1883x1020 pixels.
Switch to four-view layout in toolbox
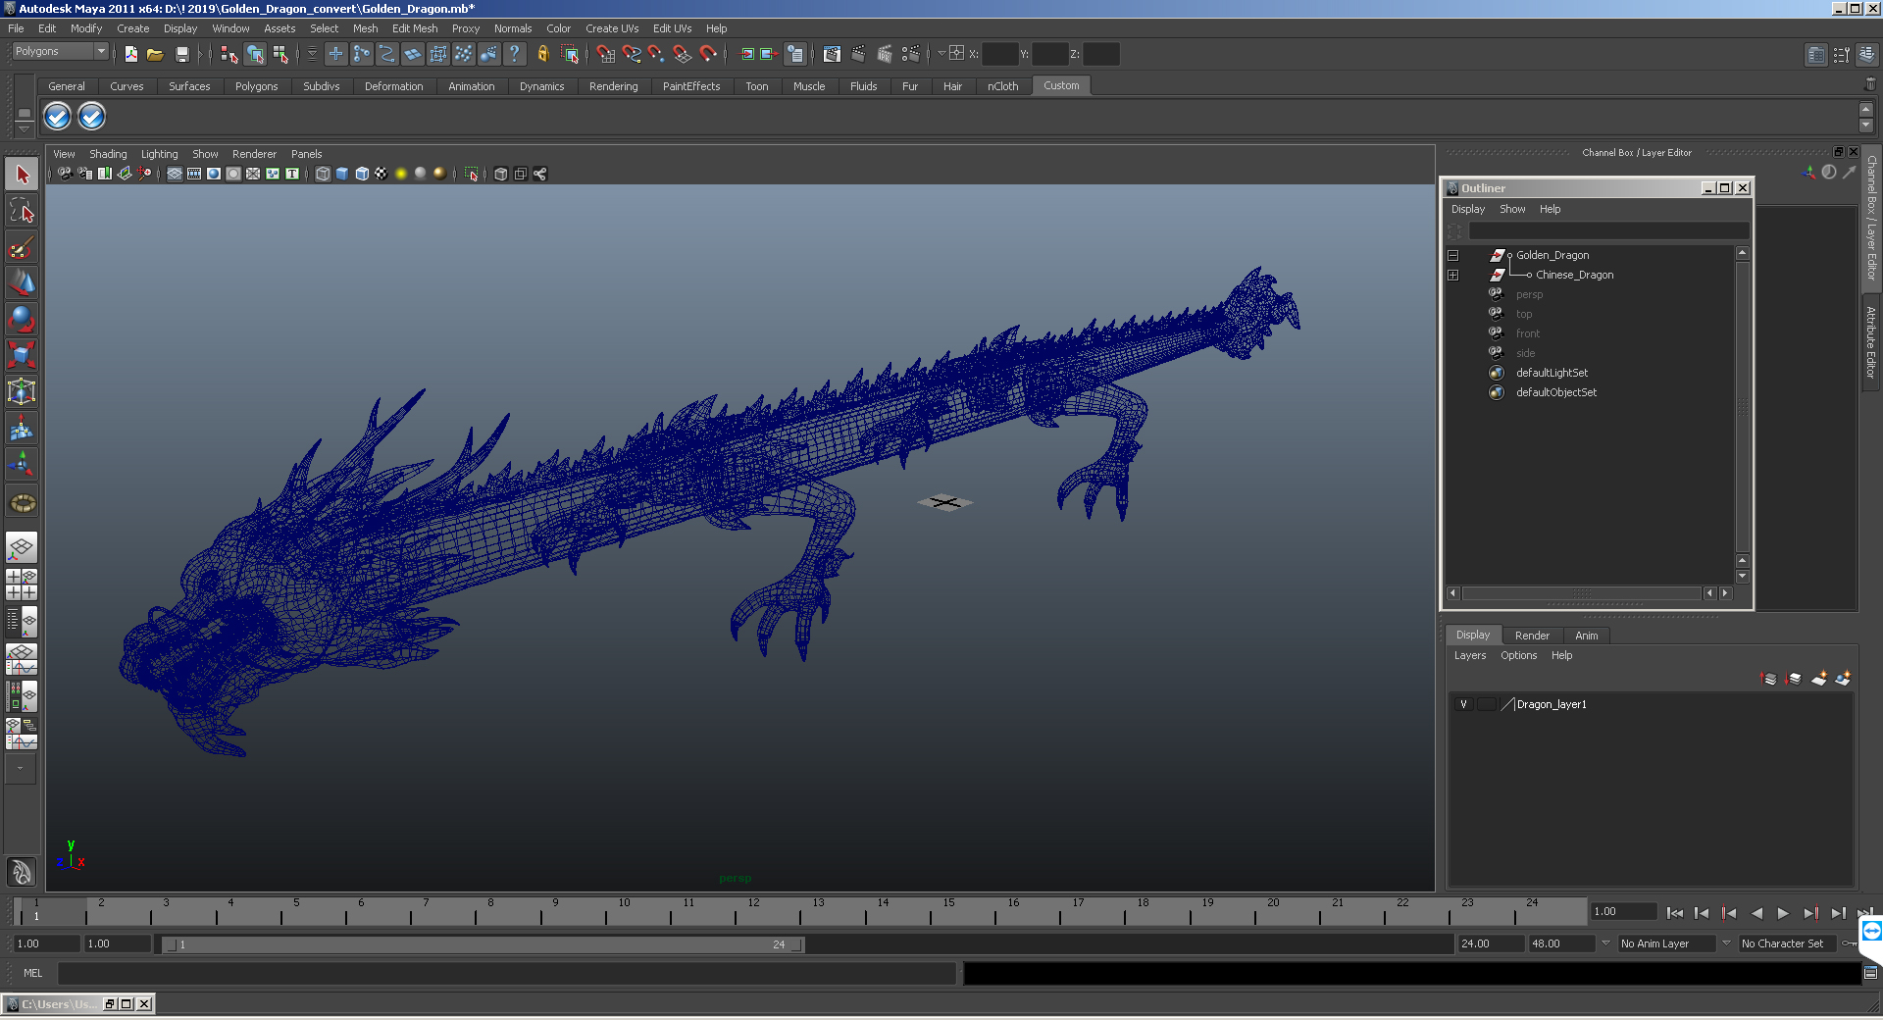(x=22, y=585)
